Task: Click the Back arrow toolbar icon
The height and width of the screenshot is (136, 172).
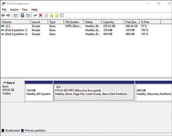Action: coord(3,15)
